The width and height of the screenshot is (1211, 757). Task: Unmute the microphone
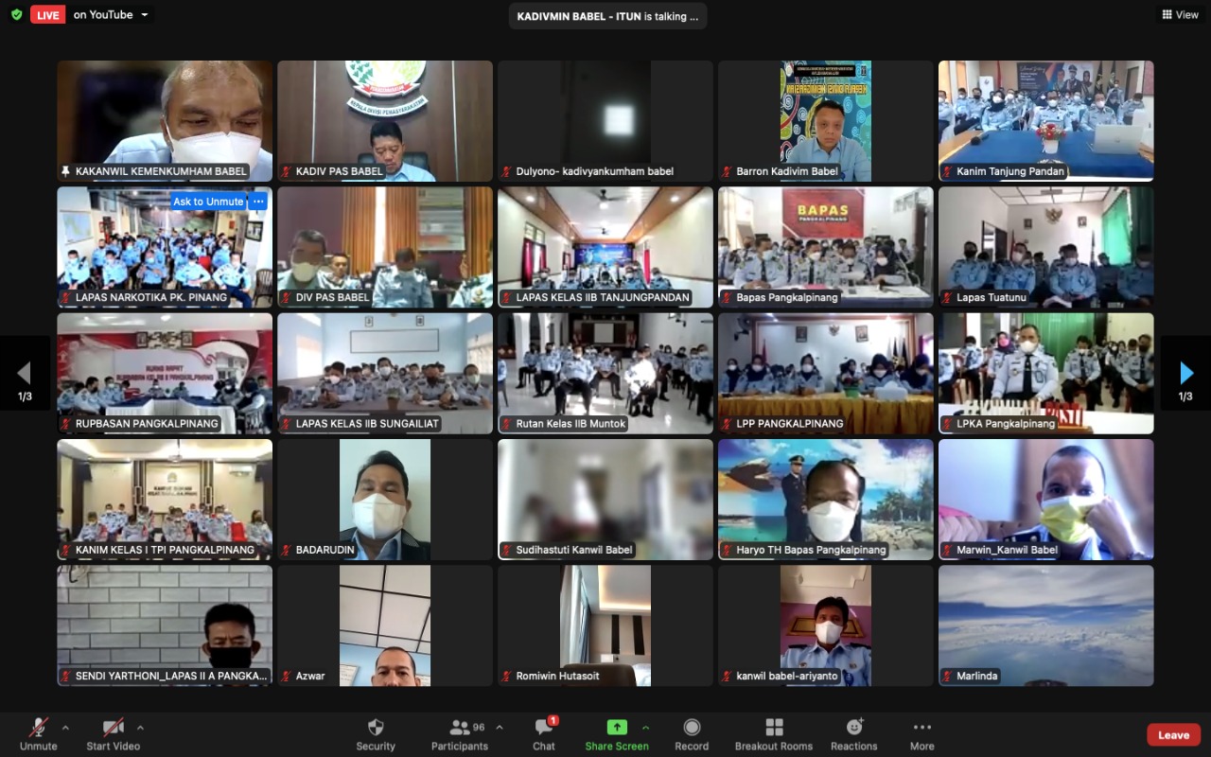pos(39,733)
